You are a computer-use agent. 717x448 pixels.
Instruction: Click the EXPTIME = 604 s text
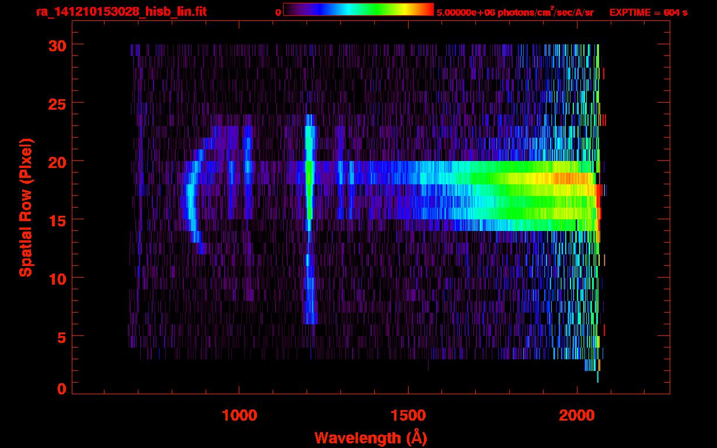click(648, 12)
